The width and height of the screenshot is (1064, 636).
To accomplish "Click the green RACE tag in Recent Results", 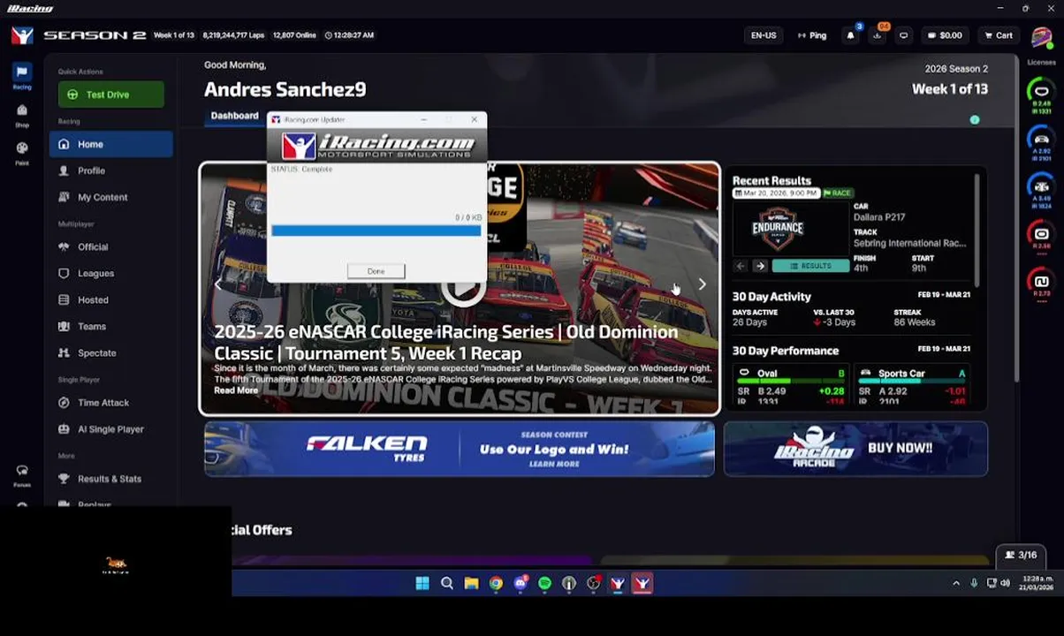I will (x=837, y=193).
